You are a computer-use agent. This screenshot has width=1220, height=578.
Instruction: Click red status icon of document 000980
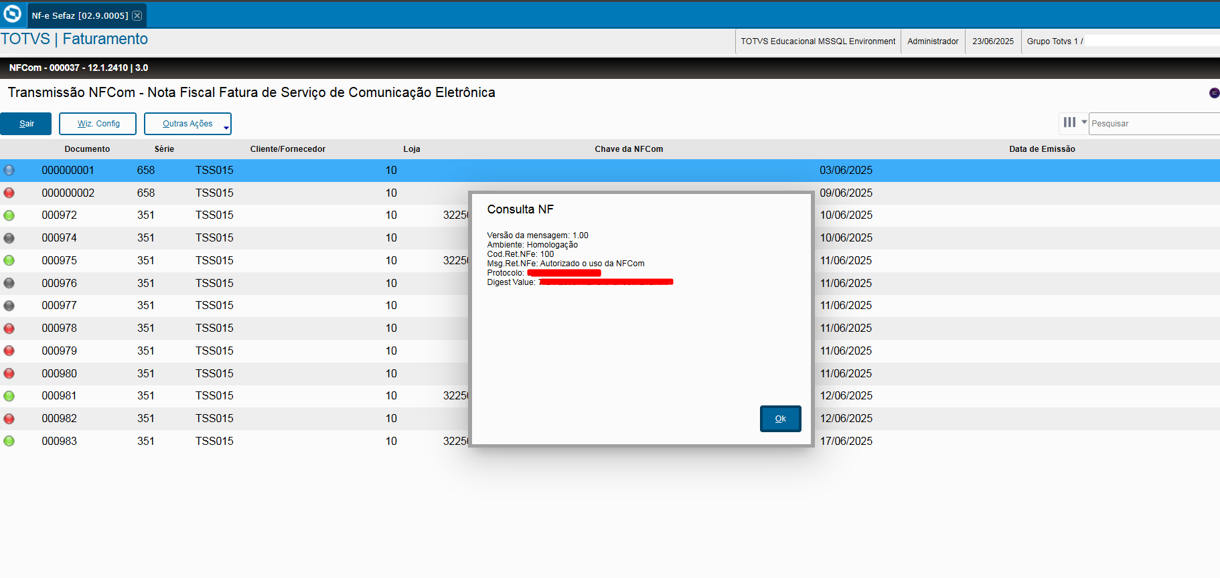[x=9, y=373]
